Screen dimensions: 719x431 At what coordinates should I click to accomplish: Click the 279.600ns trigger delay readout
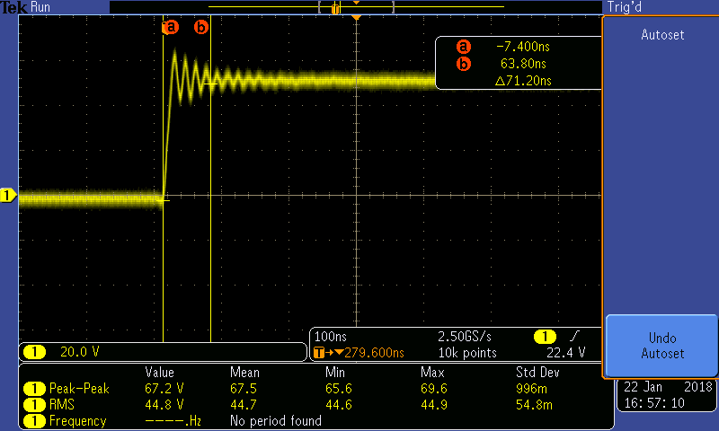coord(374,353)
